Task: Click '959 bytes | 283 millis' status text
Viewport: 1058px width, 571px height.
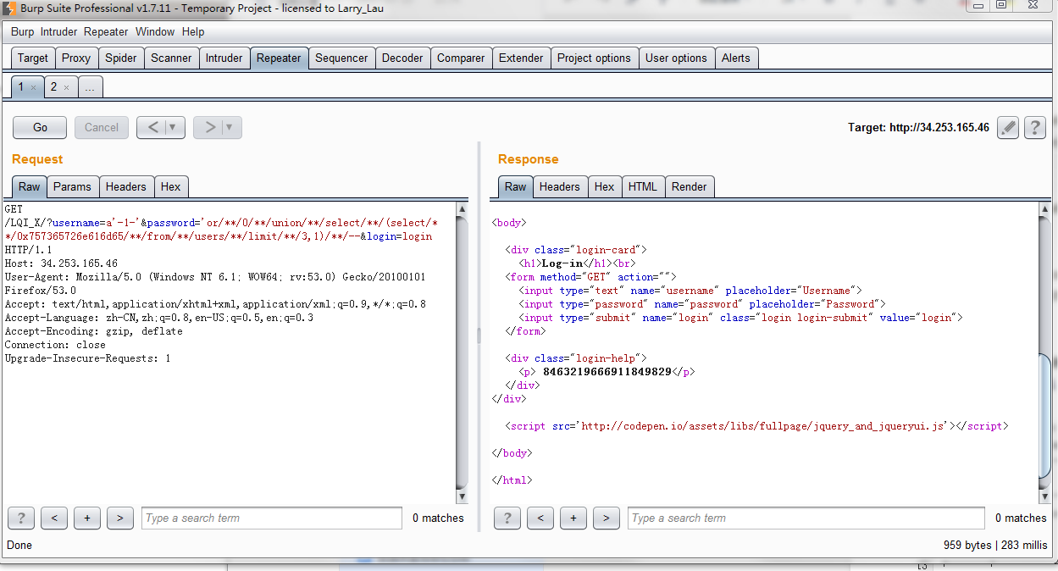Action: pos(995,545)
